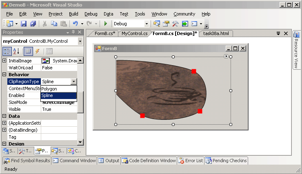Open Solution Explorer toolbar icon

click(x=157, y=24)
